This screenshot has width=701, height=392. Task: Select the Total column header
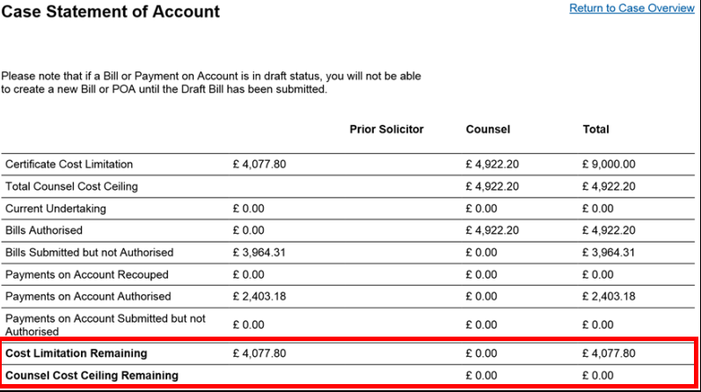pyautogui.click(x=595, y=129)
